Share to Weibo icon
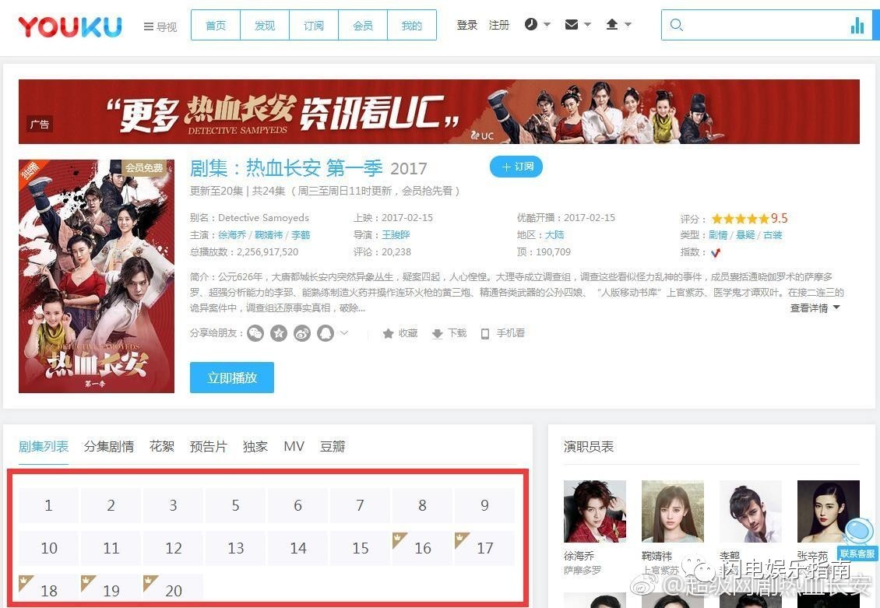Image resolution: width=880 pixels, height=608 pixels. pos(302,333)
